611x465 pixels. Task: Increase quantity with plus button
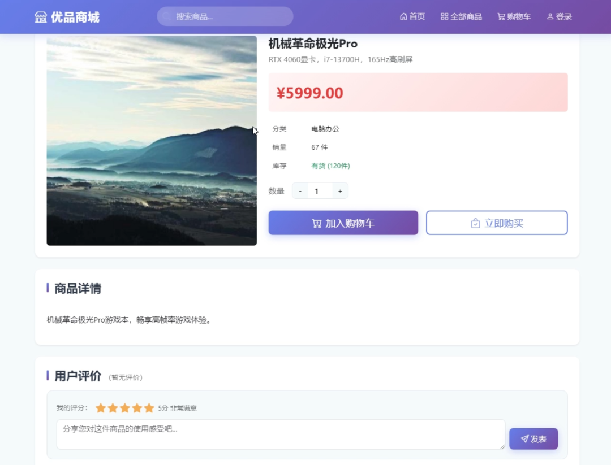[340, 191]
